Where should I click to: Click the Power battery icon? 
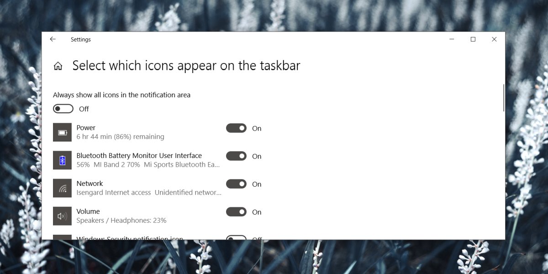(63, 132)
